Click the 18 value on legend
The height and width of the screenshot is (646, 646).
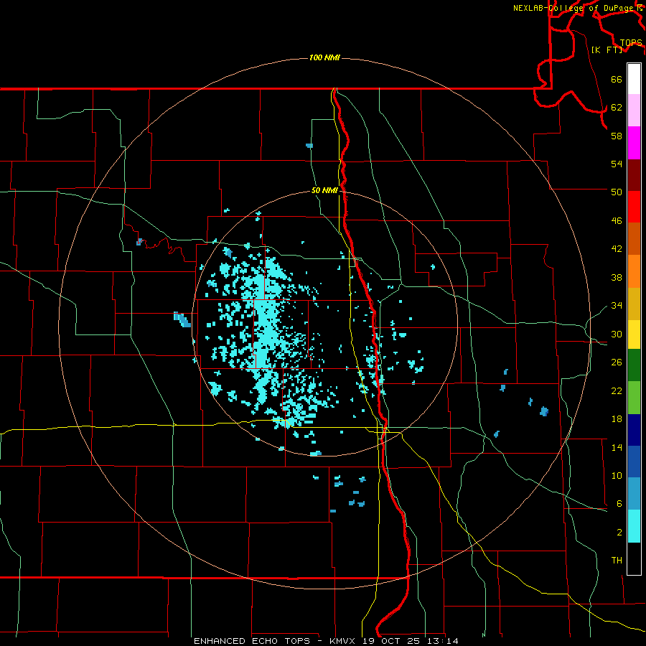coord(617,419)
